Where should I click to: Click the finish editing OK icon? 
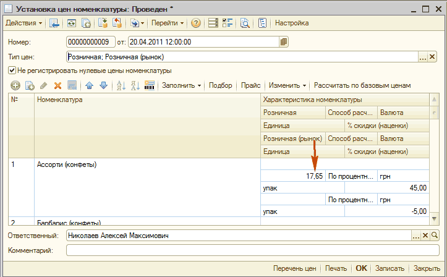[72, 85]
